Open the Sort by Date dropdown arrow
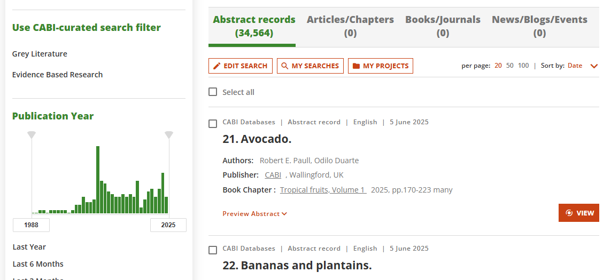Viewport: 611px width, 280px height. point(594,66)
